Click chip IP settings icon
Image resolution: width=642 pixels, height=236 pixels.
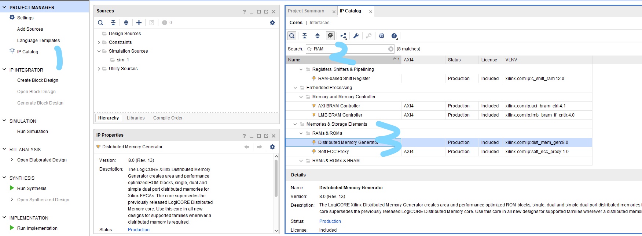click(382, 36)
